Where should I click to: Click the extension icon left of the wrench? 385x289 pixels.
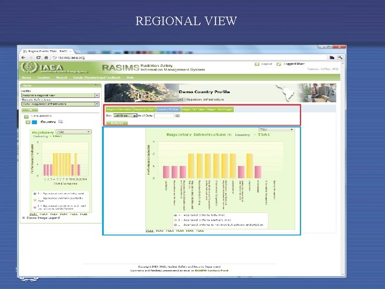tap(332, 57)
